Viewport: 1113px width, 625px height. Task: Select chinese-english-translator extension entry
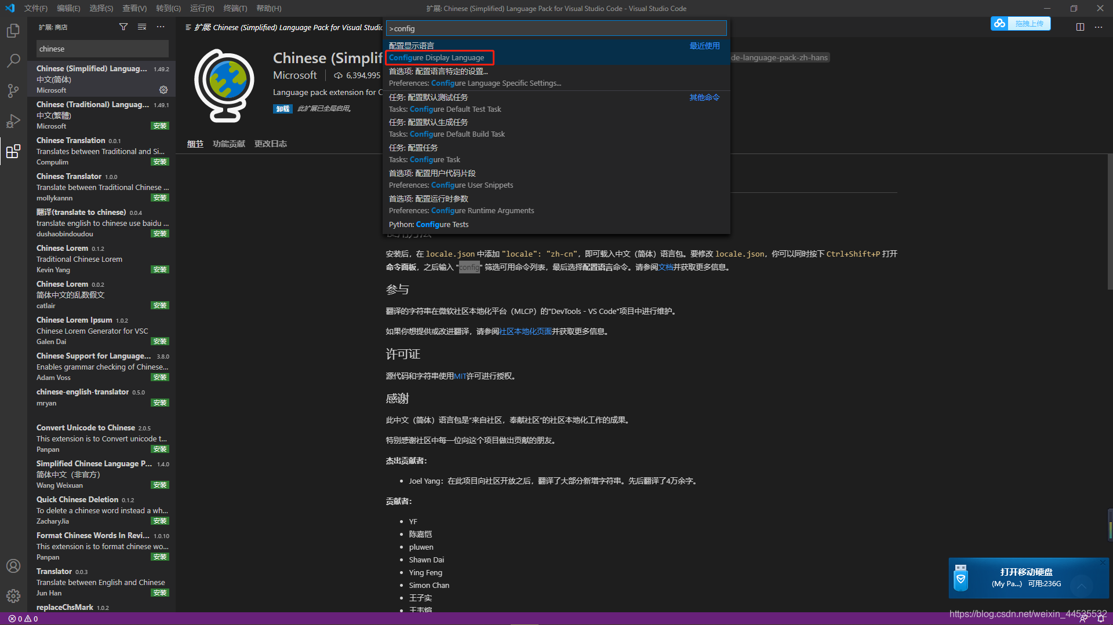102,397
